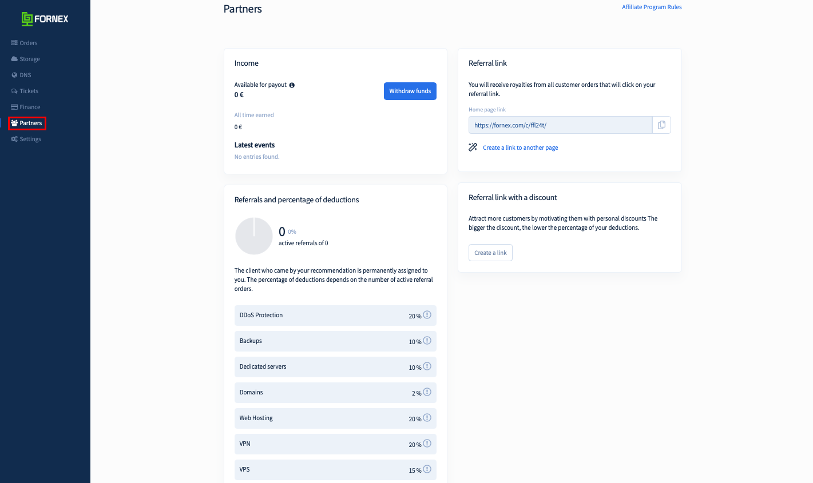This screenshot has width=813, height=483.
Task: Click info icon in VPN row
Action: click(x=427, y=444)
